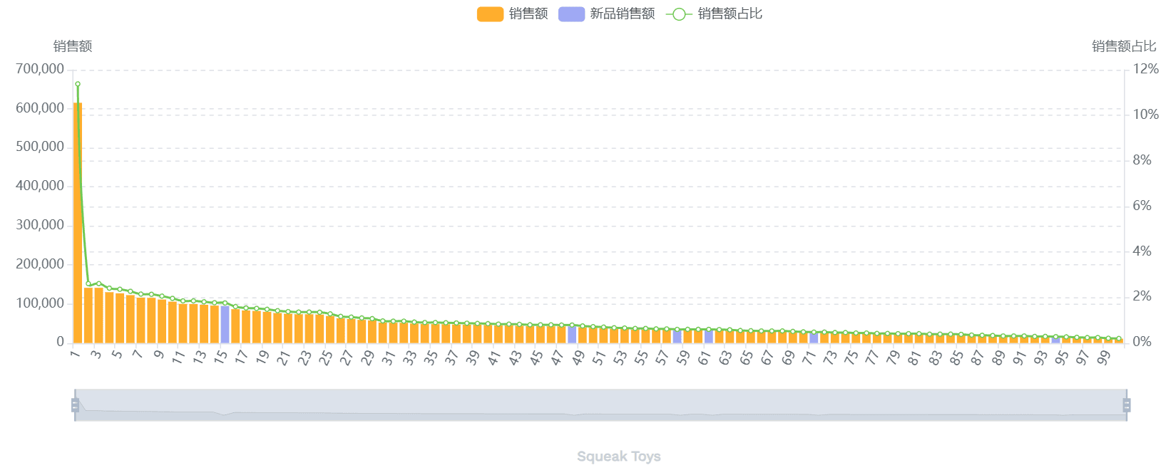Click the middle of the data zoom bar
Viewport: 1161px width, 470px height.
coord(600,405)
